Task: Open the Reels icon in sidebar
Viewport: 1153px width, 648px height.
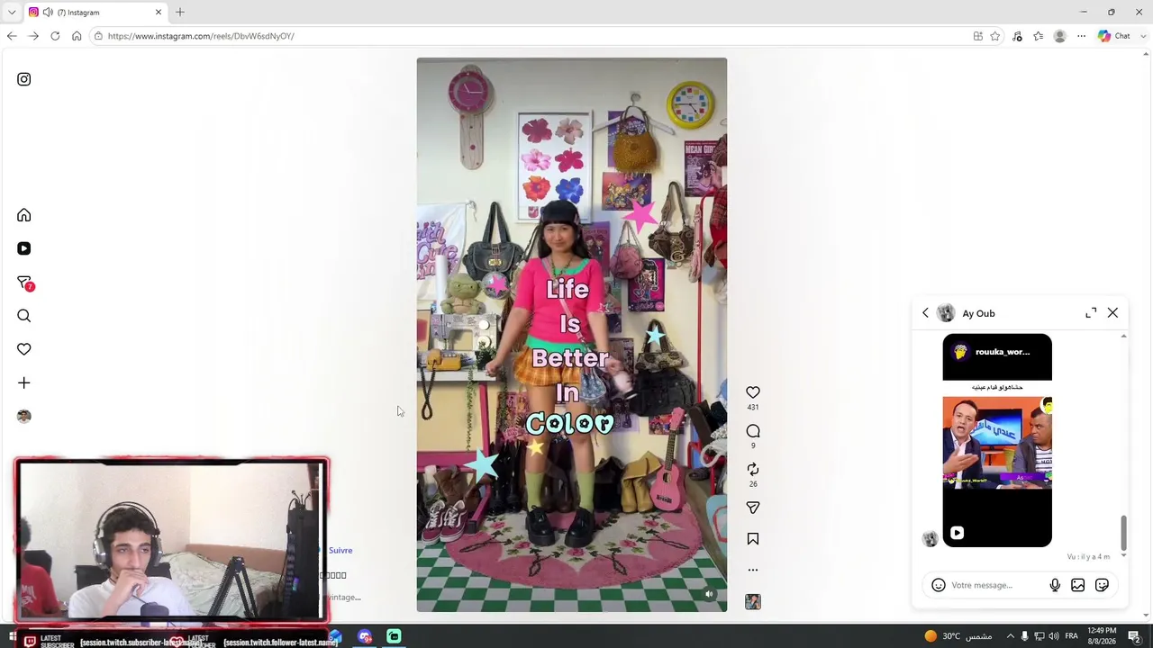Action: (24, 248)
